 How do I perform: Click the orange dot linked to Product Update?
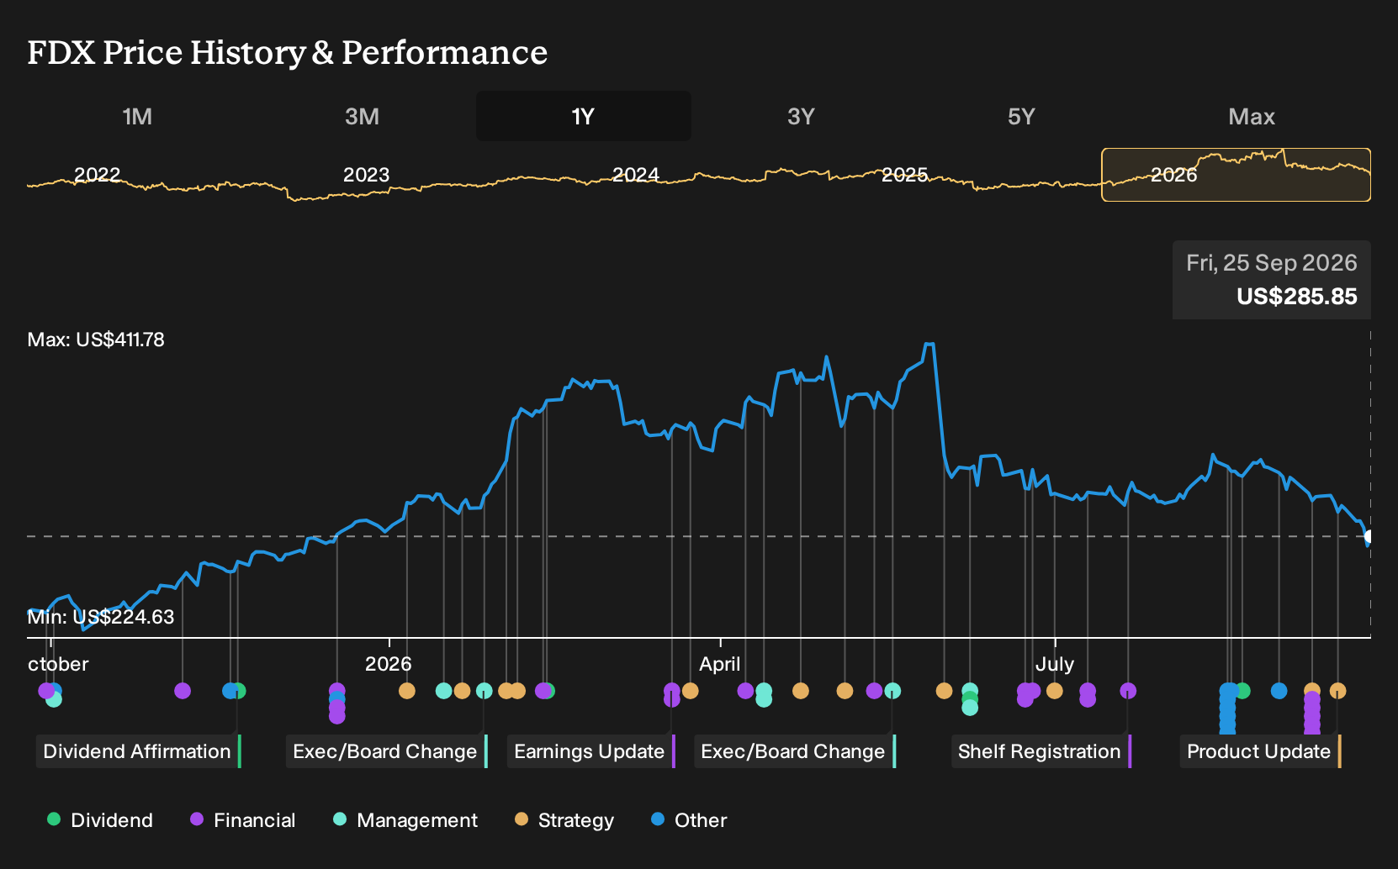click(1337, 691)
